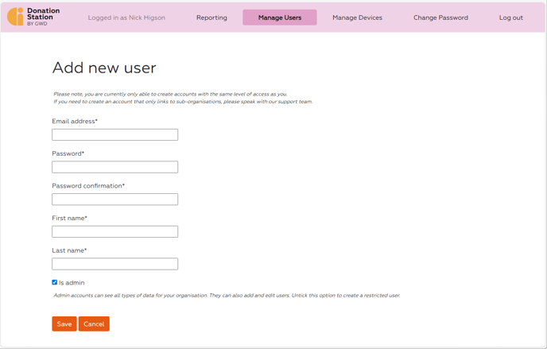Image resolution: width=547 pixels, height=349 pixels.
Task: Click the 'Email address*' label
Action: (75, 122)
